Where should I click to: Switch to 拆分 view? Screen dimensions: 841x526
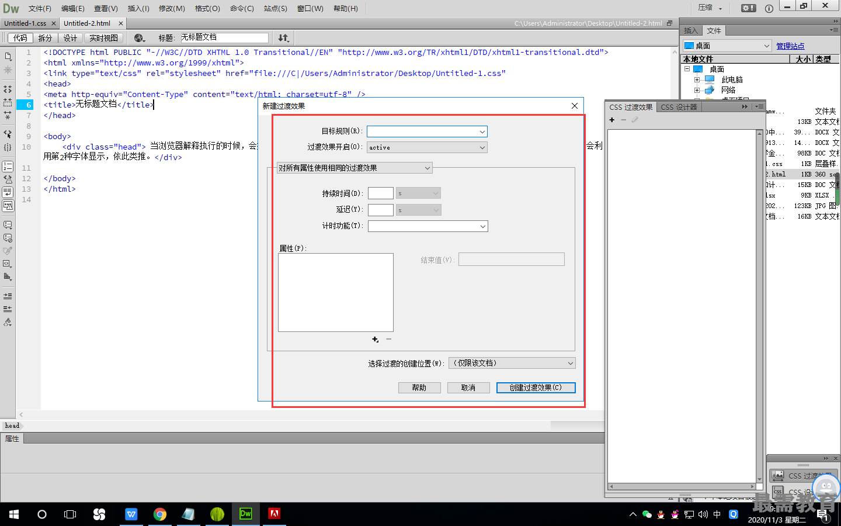tap(45, 38)
